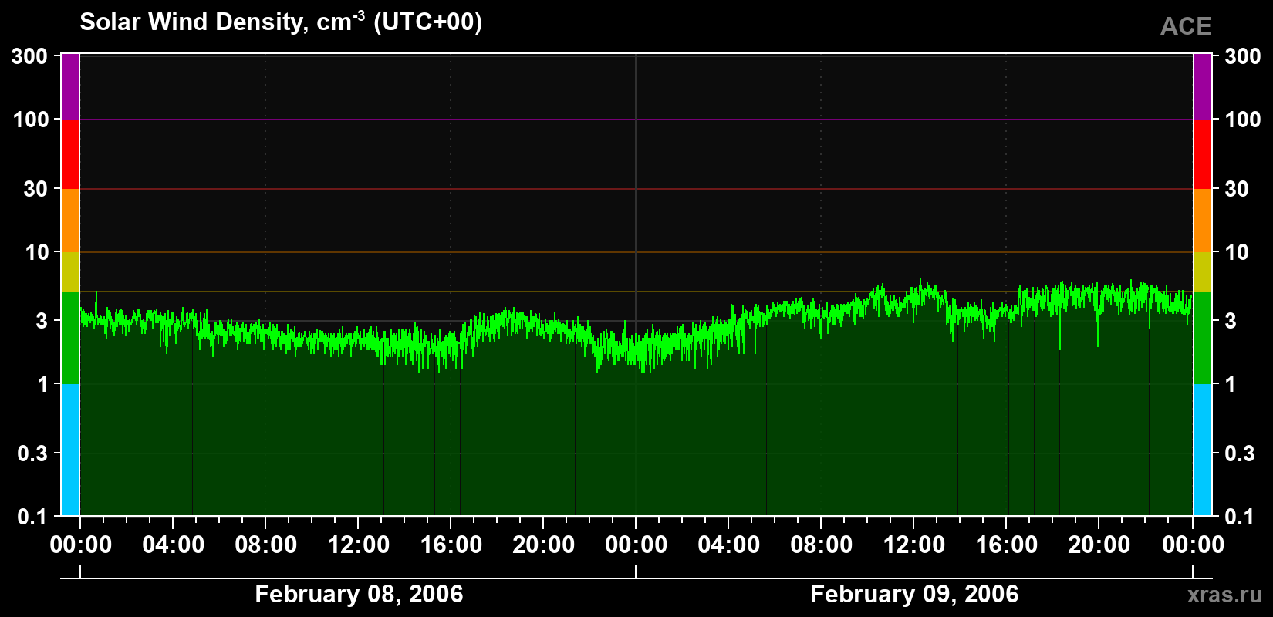This screenshot has height=617, width=1273.
Task: Select the February 09, 2006 date label
Action: (x=914, y=594)
